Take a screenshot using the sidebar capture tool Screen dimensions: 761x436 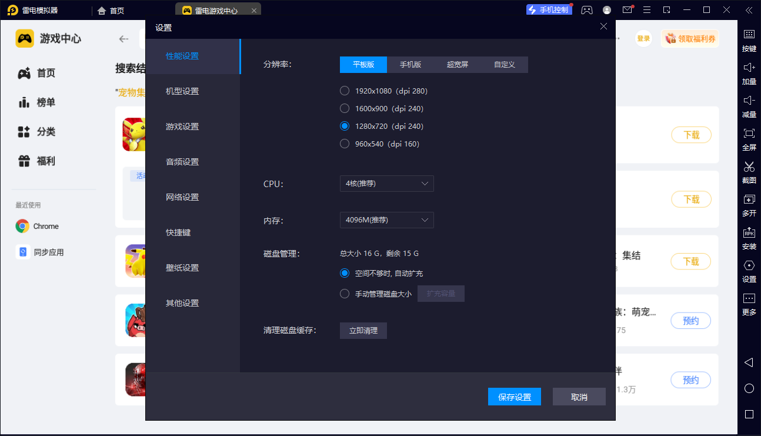748,174
